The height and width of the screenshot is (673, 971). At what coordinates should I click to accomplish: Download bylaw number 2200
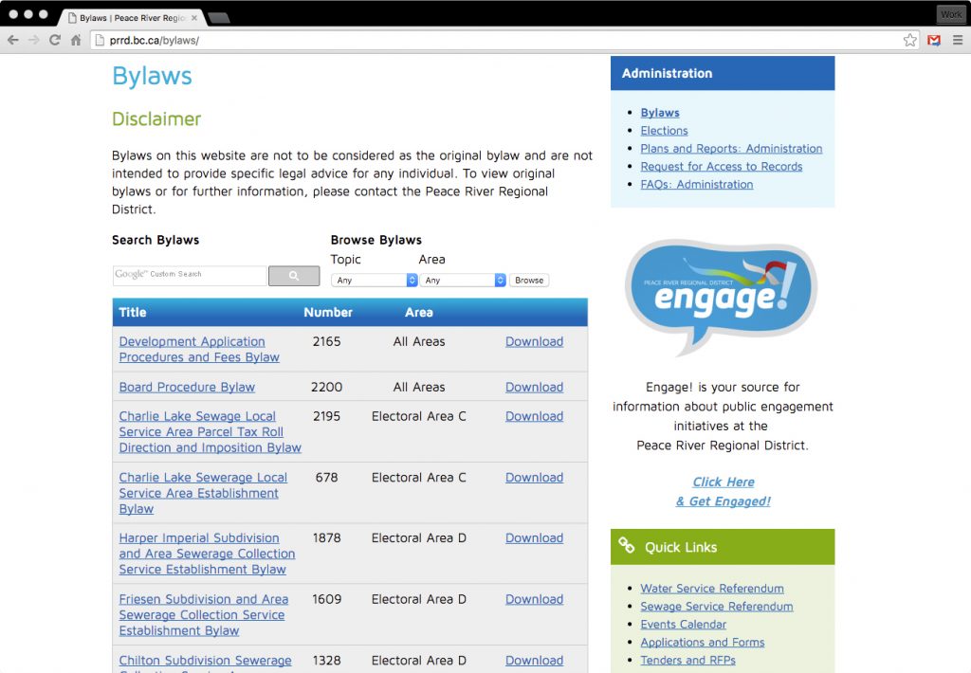pos(535,387)
